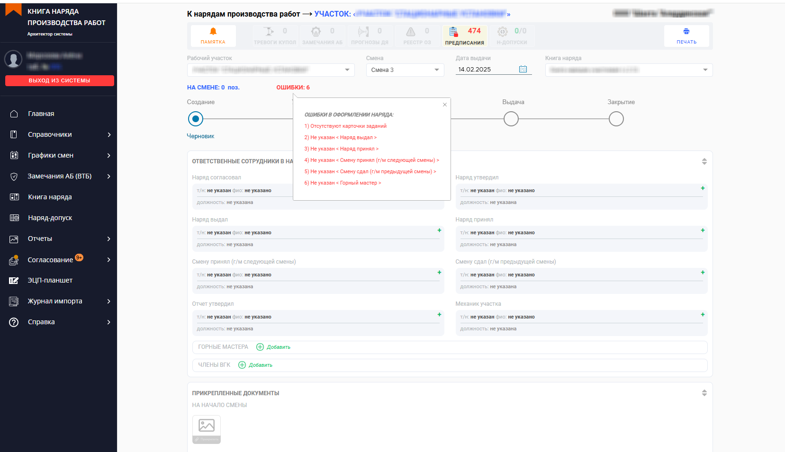The height and width of the screenshot is (452, 785).
Task: Add a person to Наряд утвердил
Action: [703, 188]
